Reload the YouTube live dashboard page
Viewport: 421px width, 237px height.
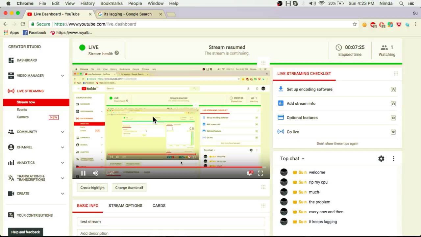pos(23,24)
